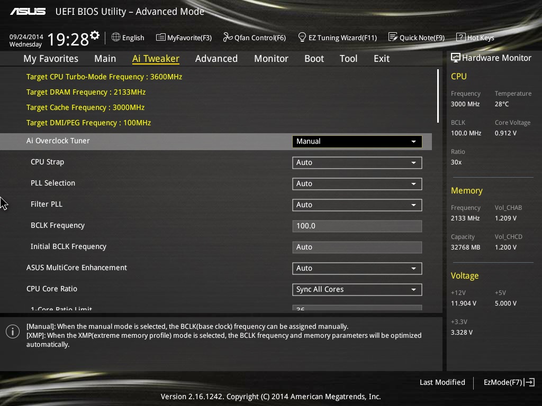
Task: Click the Initial BCLK Frequency field
Action: [x=357, y=247]
